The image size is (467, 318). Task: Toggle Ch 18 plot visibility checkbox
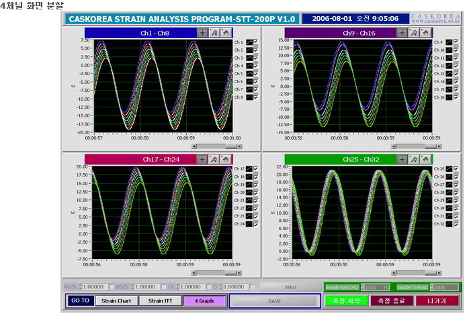click(x=255, y=176)
